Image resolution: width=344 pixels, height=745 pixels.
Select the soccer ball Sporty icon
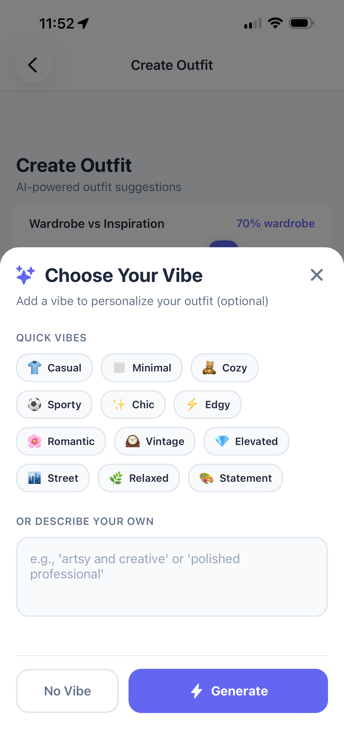tap(34, 404)
